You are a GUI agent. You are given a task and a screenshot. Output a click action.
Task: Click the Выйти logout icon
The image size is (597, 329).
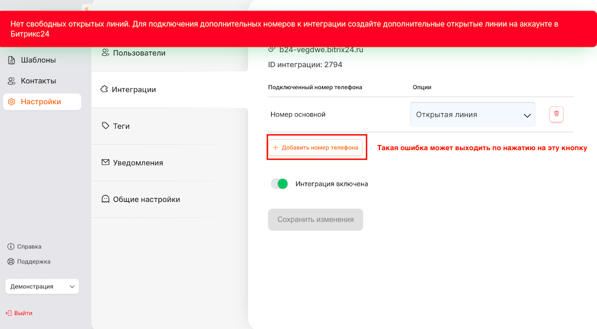(x=8, y=313)
